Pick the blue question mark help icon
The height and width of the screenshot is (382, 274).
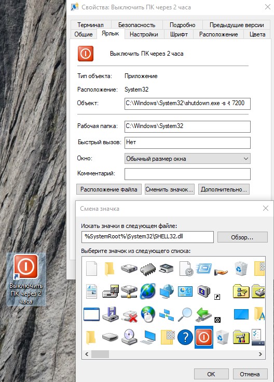185,337
